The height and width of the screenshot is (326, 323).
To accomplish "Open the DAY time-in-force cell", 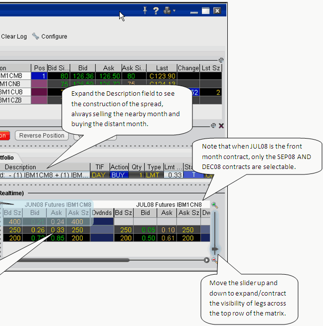I will pos(99,175).
